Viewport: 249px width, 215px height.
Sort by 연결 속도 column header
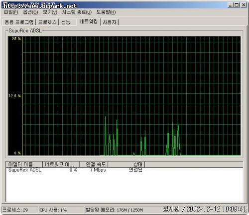point(94,164)
